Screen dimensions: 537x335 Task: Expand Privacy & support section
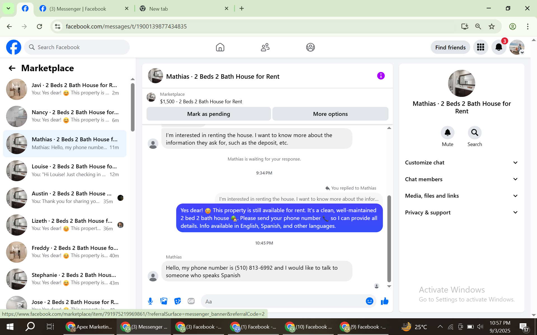[461, 212]
